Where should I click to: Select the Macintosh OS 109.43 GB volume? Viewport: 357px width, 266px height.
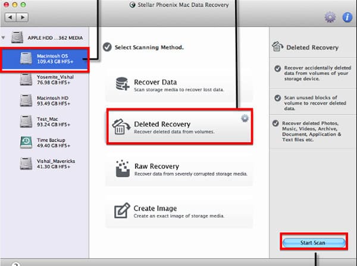tap(45, 59)
